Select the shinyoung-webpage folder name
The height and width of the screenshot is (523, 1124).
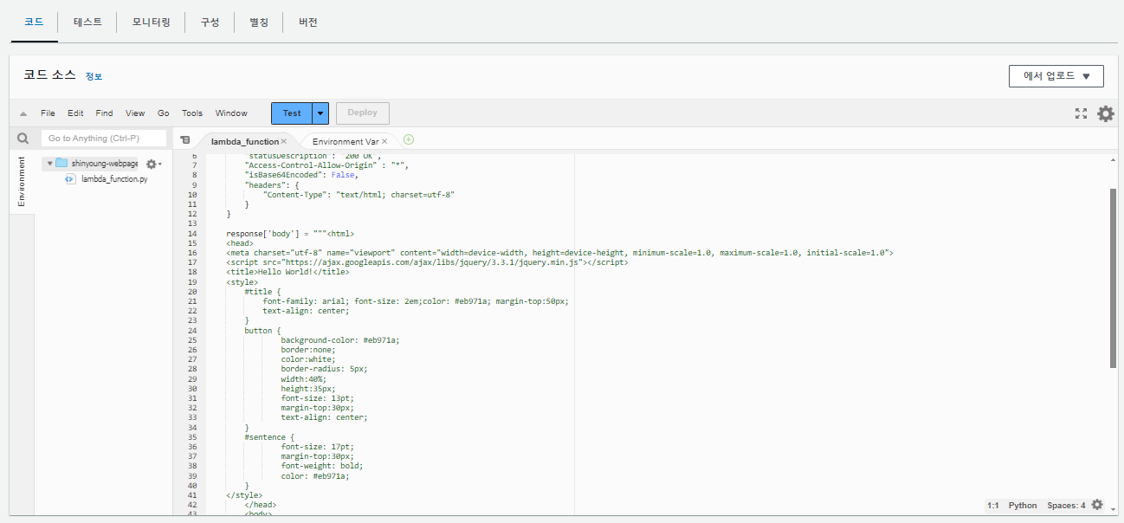[104, 163]
